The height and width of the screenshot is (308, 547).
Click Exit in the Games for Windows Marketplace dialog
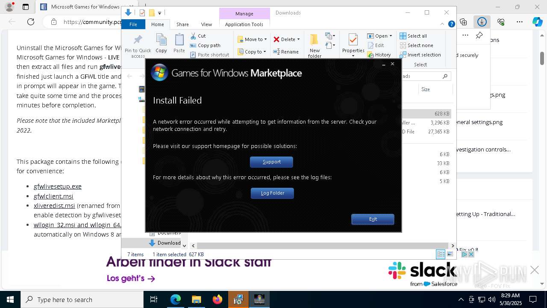pyautogui.click(x=373, y=219)
